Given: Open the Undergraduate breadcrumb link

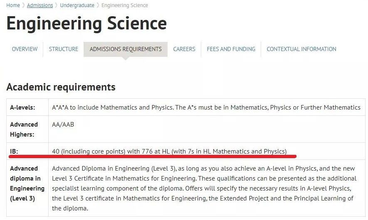Looking at the screenshot, I should (77, 5).
